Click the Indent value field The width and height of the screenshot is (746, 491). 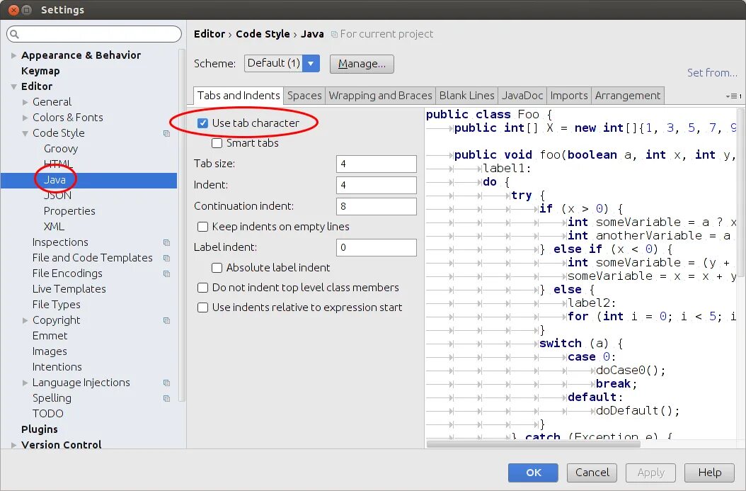click(377, 185)
